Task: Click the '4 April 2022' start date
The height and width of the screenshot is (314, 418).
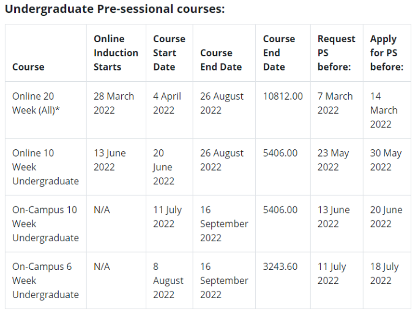Action: 168,103
